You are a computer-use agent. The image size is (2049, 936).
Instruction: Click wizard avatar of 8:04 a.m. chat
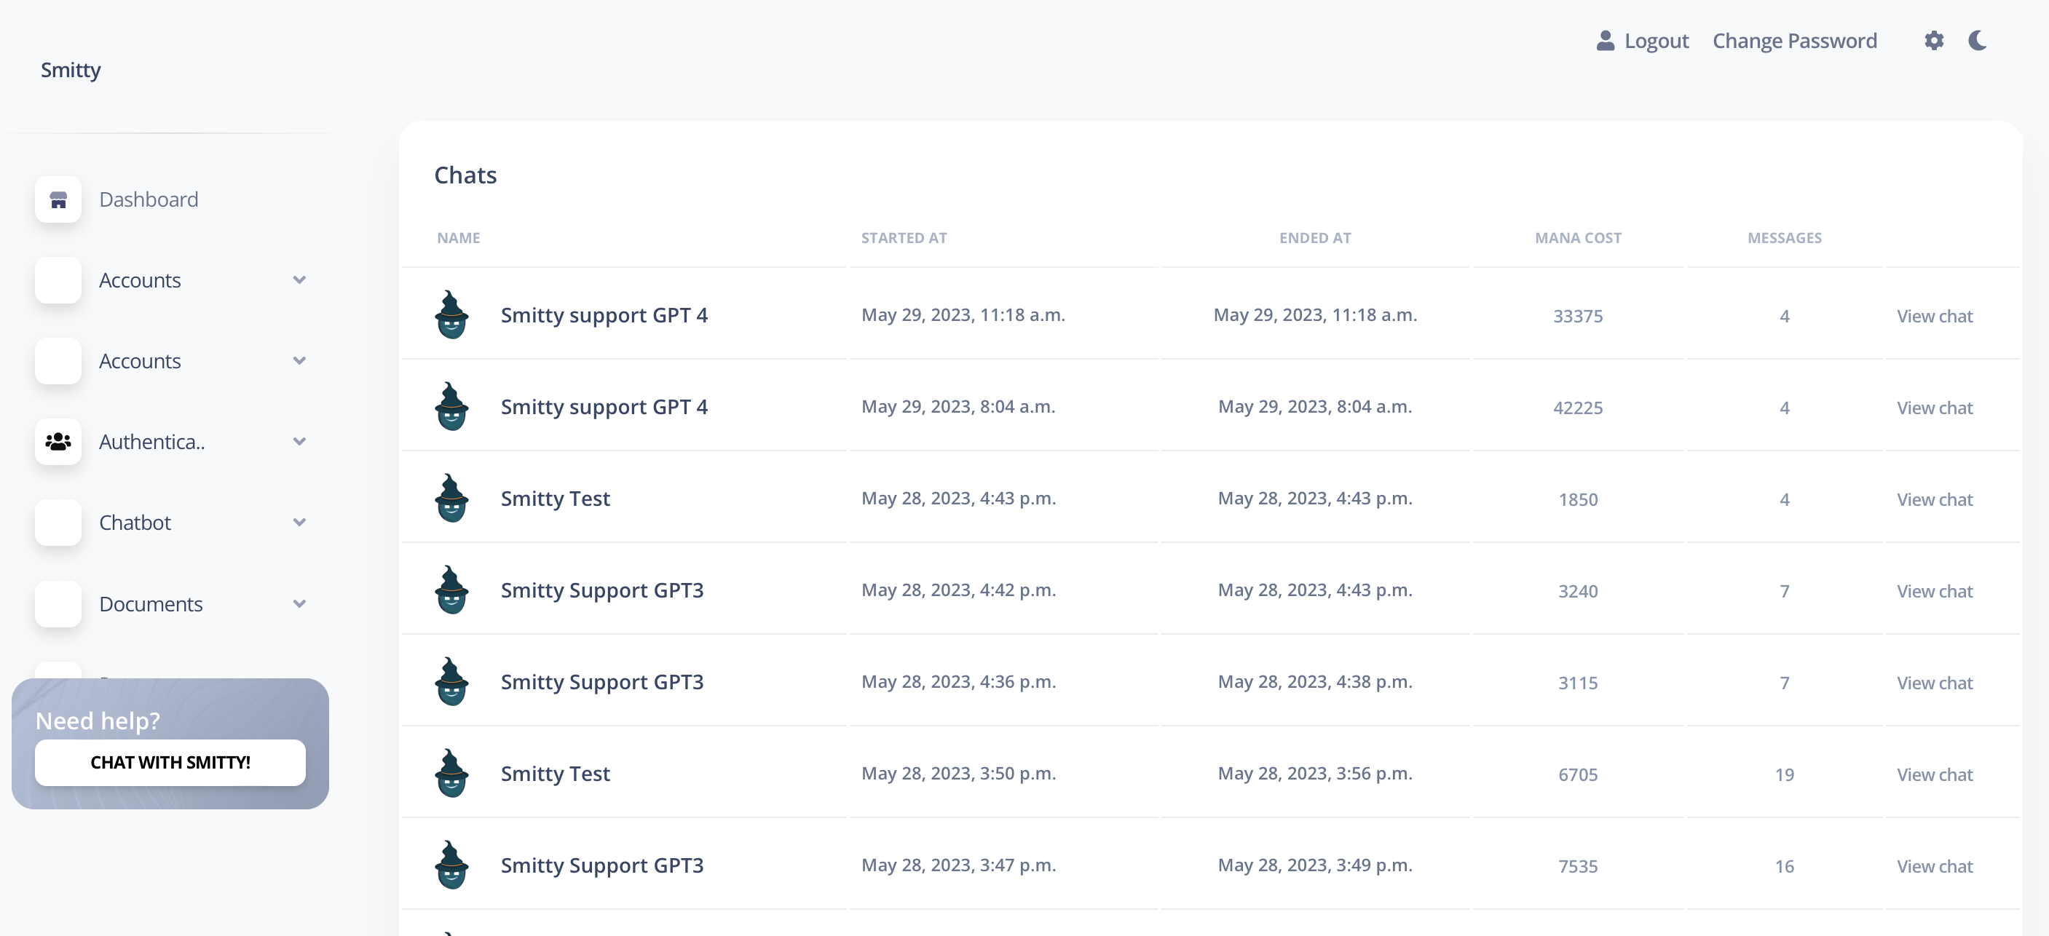click(451, 406)
